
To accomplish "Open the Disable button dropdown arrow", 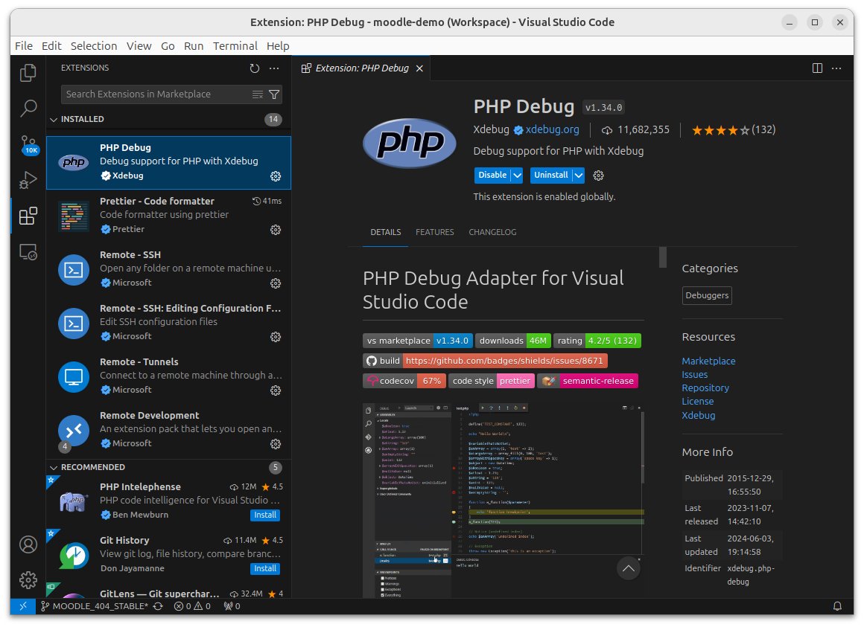I will click(517, 176).
